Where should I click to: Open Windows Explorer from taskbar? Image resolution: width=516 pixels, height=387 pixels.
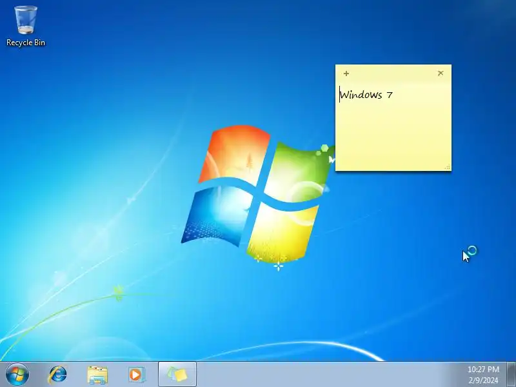tap(97, 375)
